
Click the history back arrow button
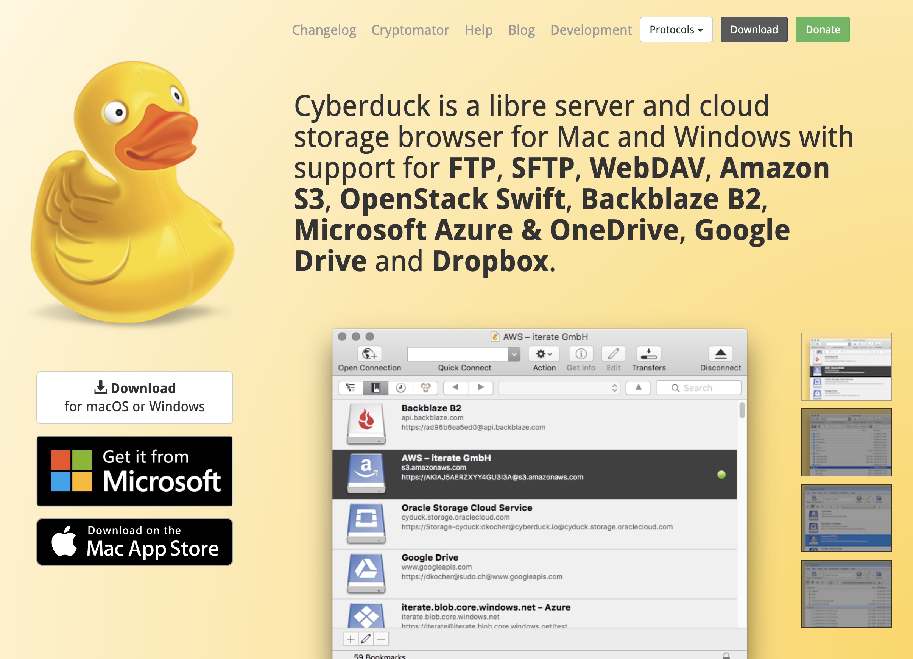(454, 389)
